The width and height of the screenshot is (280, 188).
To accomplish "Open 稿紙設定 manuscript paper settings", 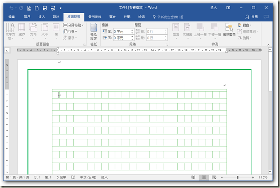I will 93,32.
